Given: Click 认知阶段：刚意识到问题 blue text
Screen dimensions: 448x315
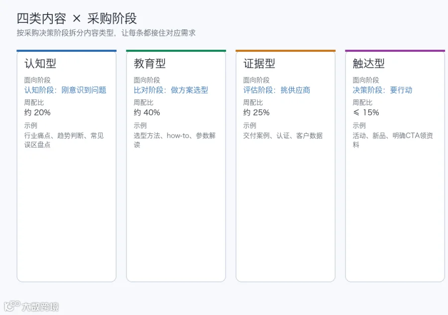Looking at the screenshot, I should 65,90.
